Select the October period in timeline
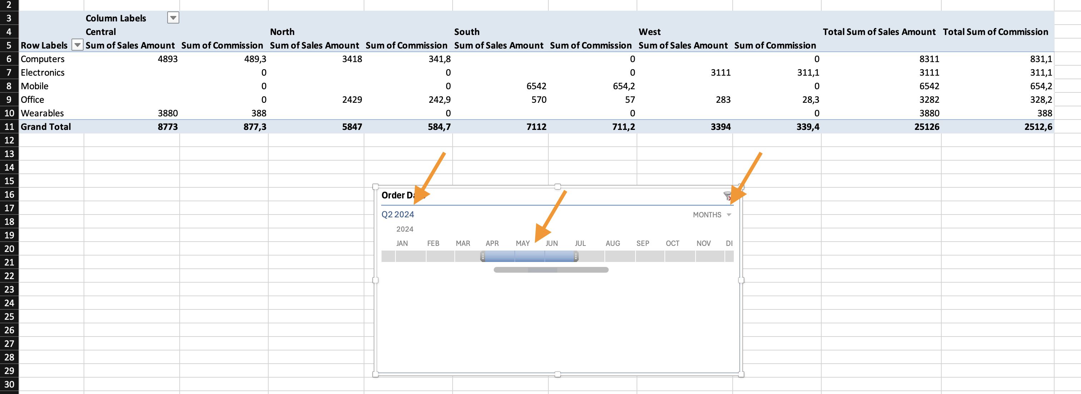Image resolution: width=1081 pixels, height=394 pixels. 679,256
